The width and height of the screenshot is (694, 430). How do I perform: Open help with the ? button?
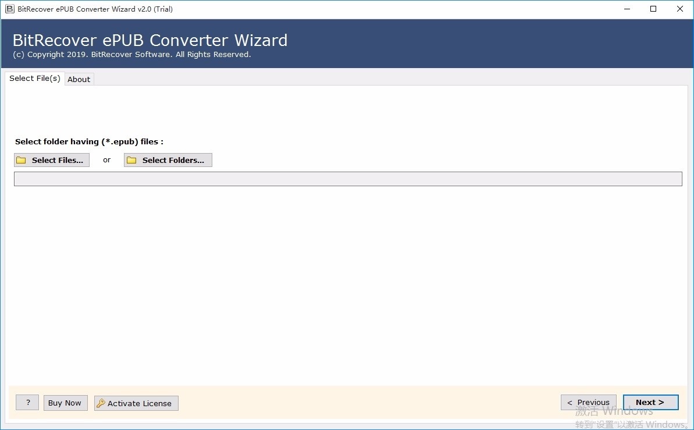27,403
